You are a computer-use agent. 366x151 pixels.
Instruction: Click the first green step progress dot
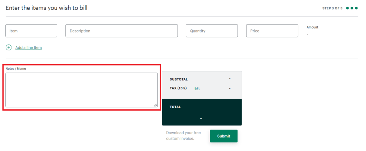point(347,8)
